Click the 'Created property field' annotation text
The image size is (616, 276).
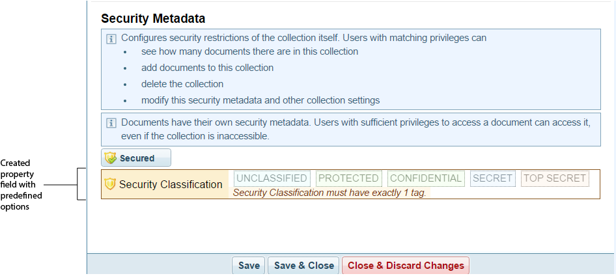pyautogui.click(x=18, y=185)
